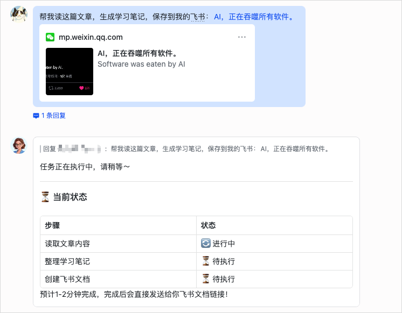Click the 'Software was eaten by AI' subtitle
This screenshot has width=402, height=313.
pyautogui.click(x=141, y=64)
